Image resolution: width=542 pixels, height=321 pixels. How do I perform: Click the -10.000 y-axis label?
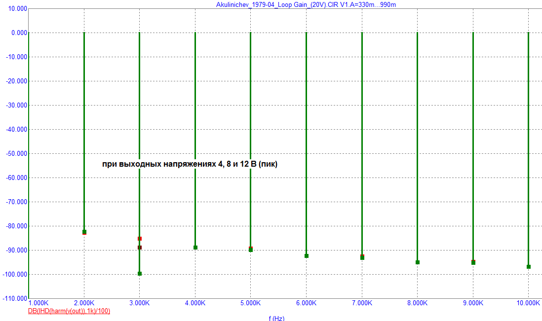point(17,57)
